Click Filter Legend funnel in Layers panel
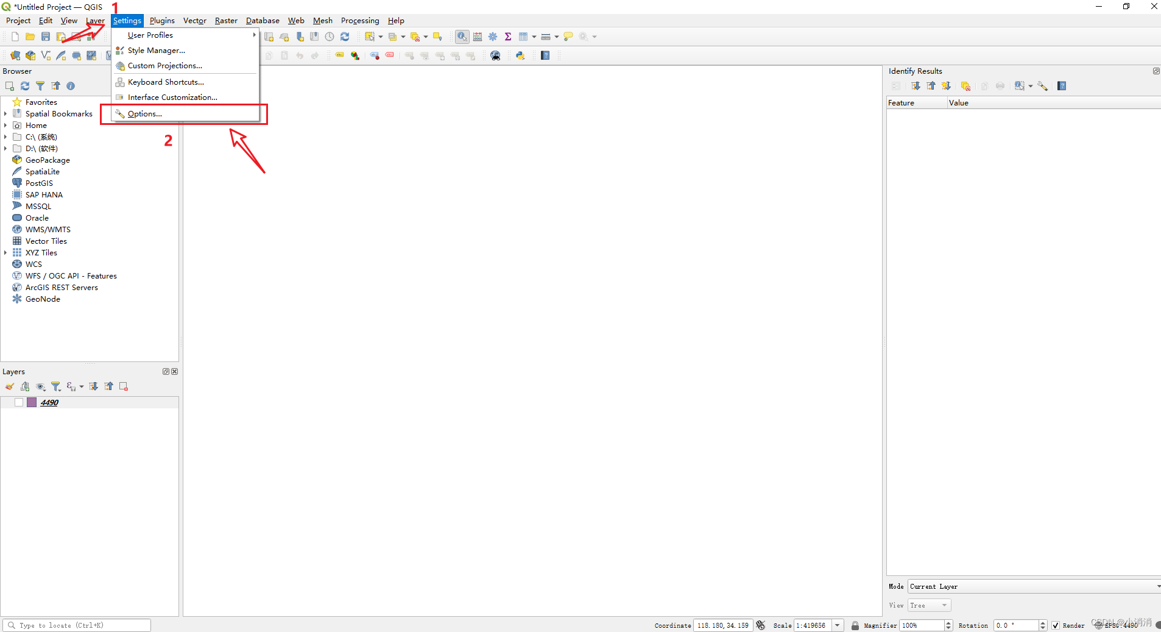1161x632 pixels. tap(56, 386)
